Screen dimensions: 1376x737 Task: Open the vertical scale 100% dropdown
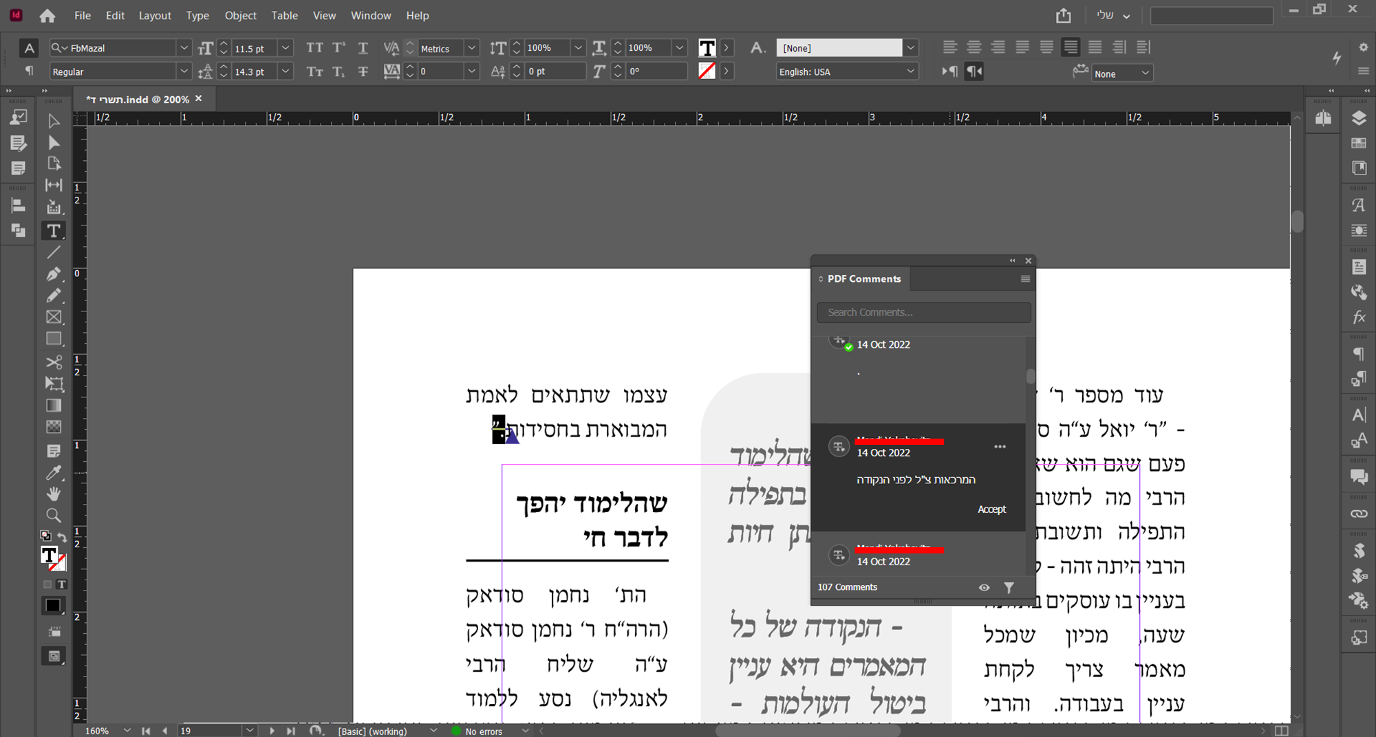tap(578, 48)
